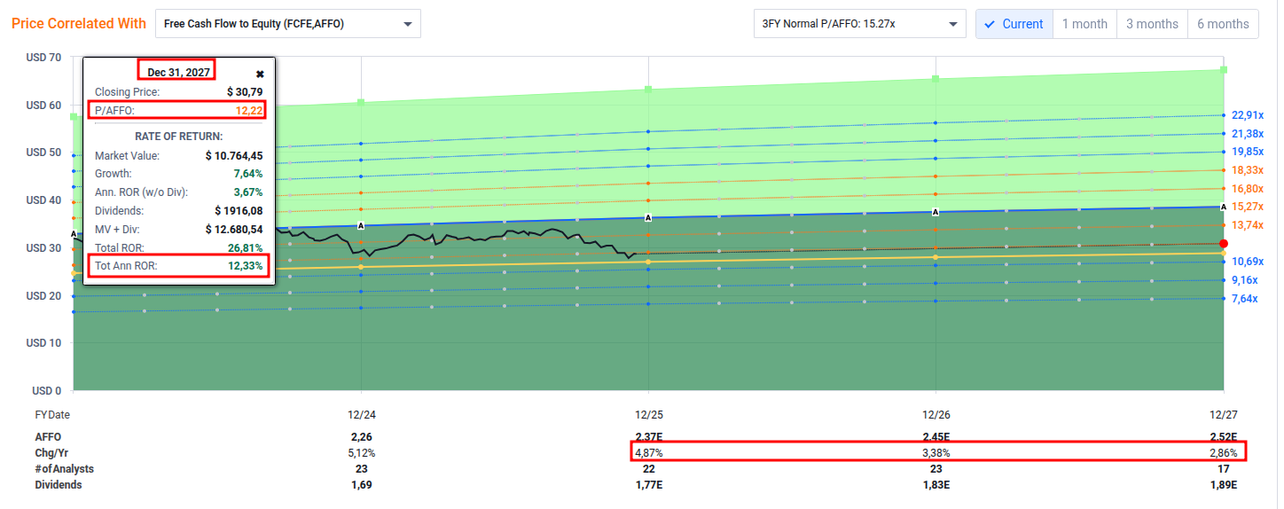Image resolution: width=1284 pixels, height=509 pixels.
Task: Expand the 3FY Normal P/AFFO dropdown
Action: point(857,24)
